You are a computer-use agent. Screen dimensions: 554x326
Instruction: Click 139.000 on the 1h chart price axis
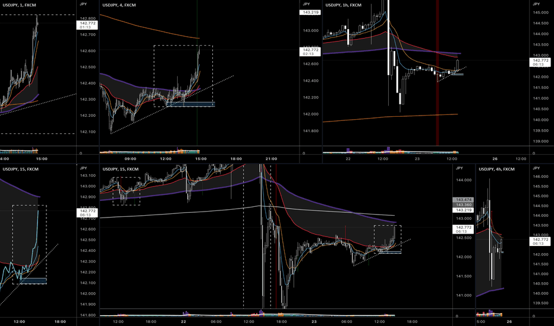pos(540,141)
